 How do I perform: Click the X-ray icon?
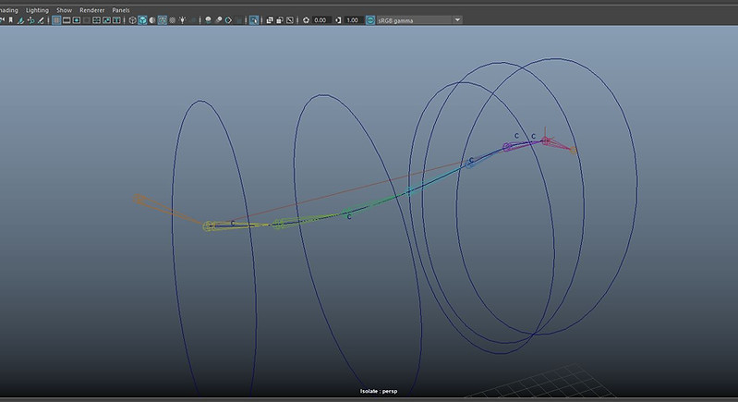270,20
